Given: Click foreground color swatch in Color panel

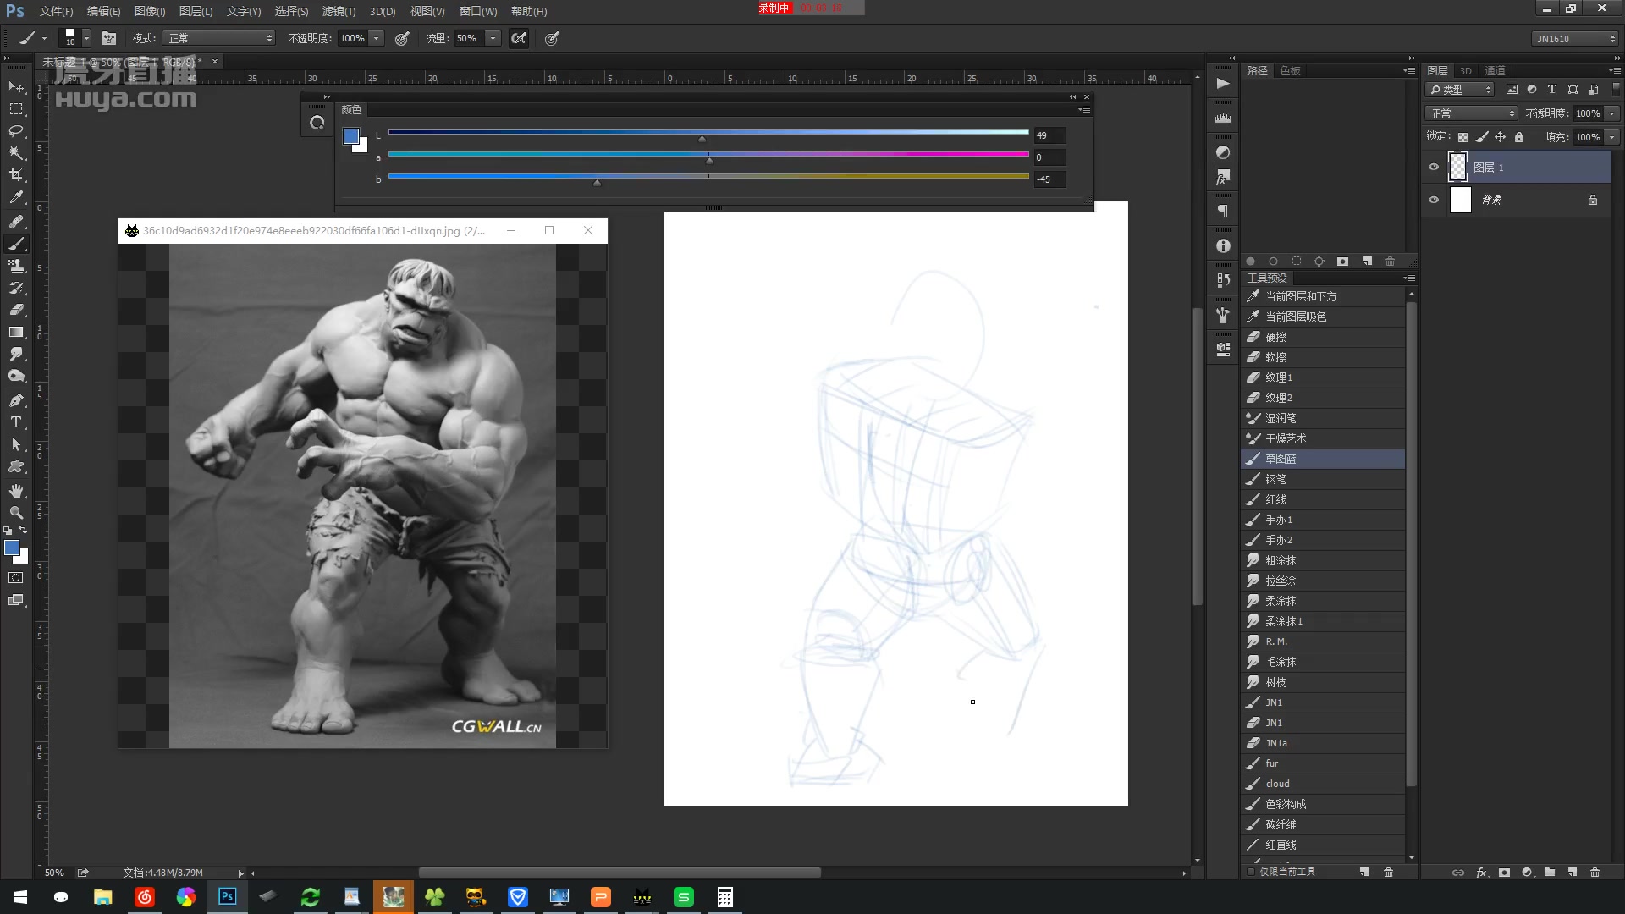Looking at the screenshot, I should (350, 136).
